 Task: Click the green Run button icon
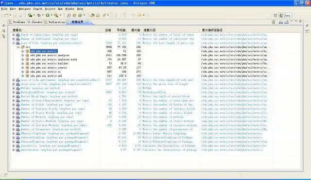click(x=48, y=15)
